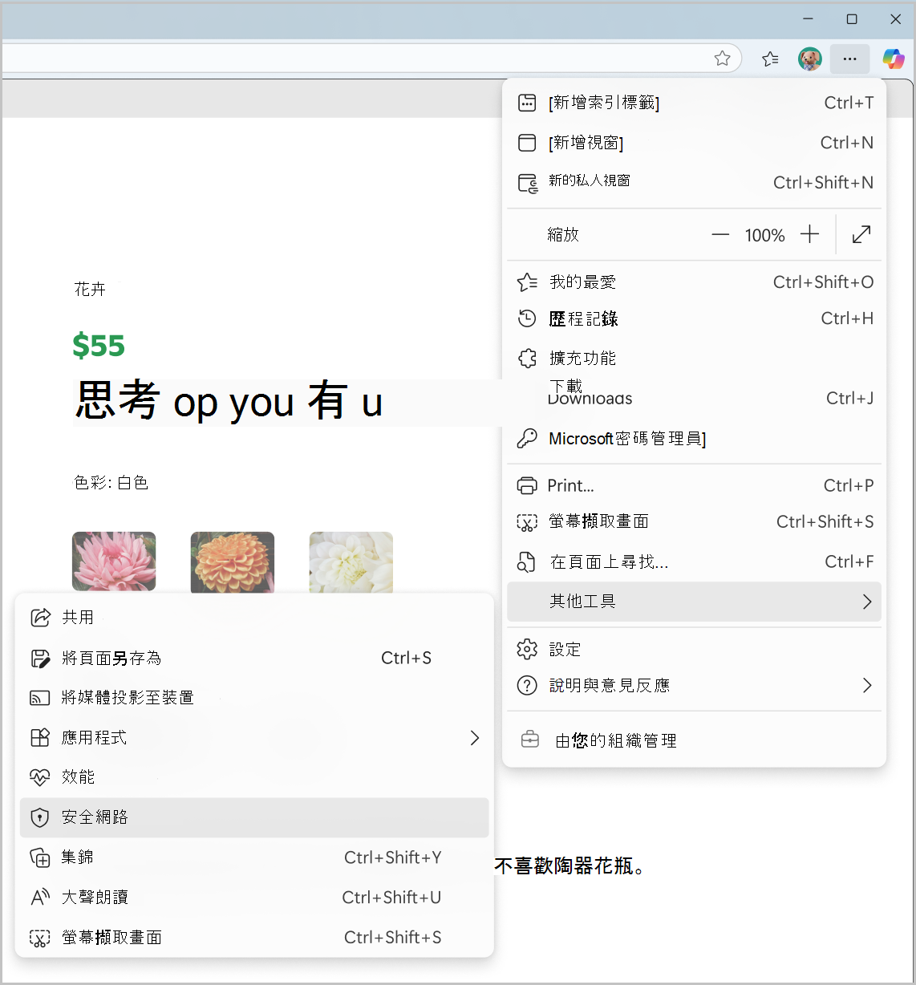Open 新的私人視窗 menu entry
Image resolution: width=916 pixels, height=985 pixels.
click(x=695, y=183)
